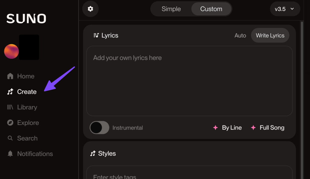Open Notifications via bell icon
This screenshot has width=310, height=179.
pos(10,154)
